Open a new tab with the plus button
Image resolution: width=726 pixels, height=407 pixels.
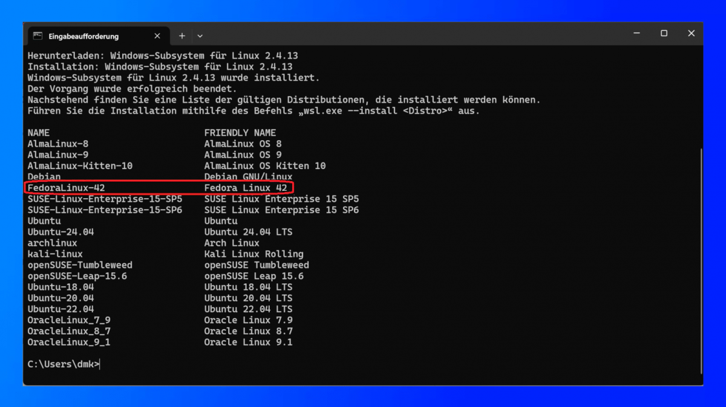(x=181, y=36)
